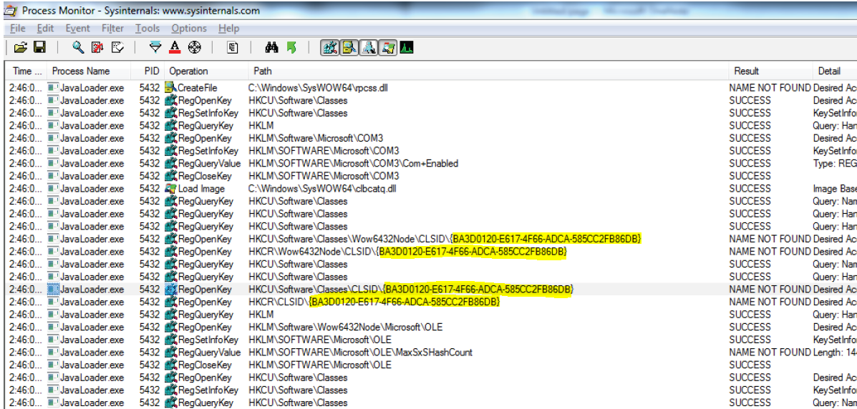Click SUCCESS result in Com+Enabled row

click(750, 163)
